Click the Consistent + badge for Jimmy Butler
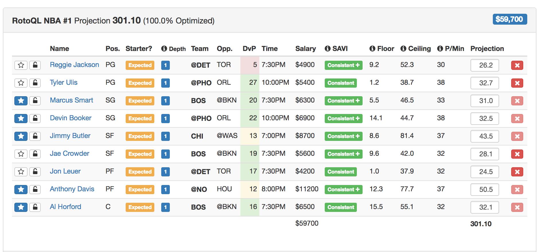The width and height of the screenshot is (537, 252). point(343,136)
